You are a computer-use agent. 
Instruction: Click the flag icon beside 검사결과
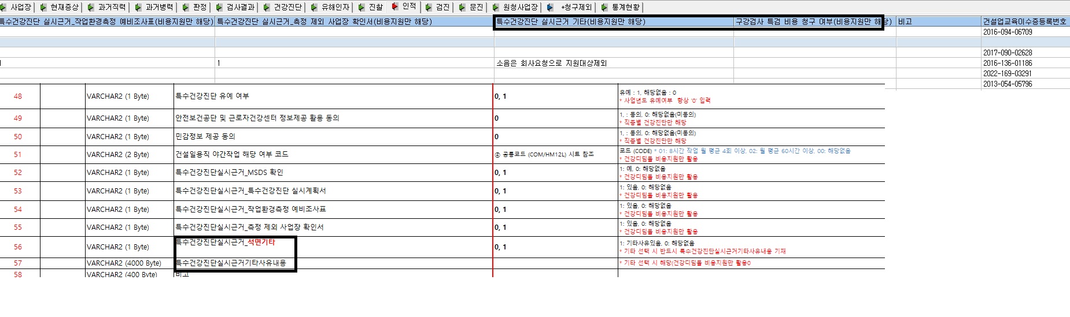[219, 8]
